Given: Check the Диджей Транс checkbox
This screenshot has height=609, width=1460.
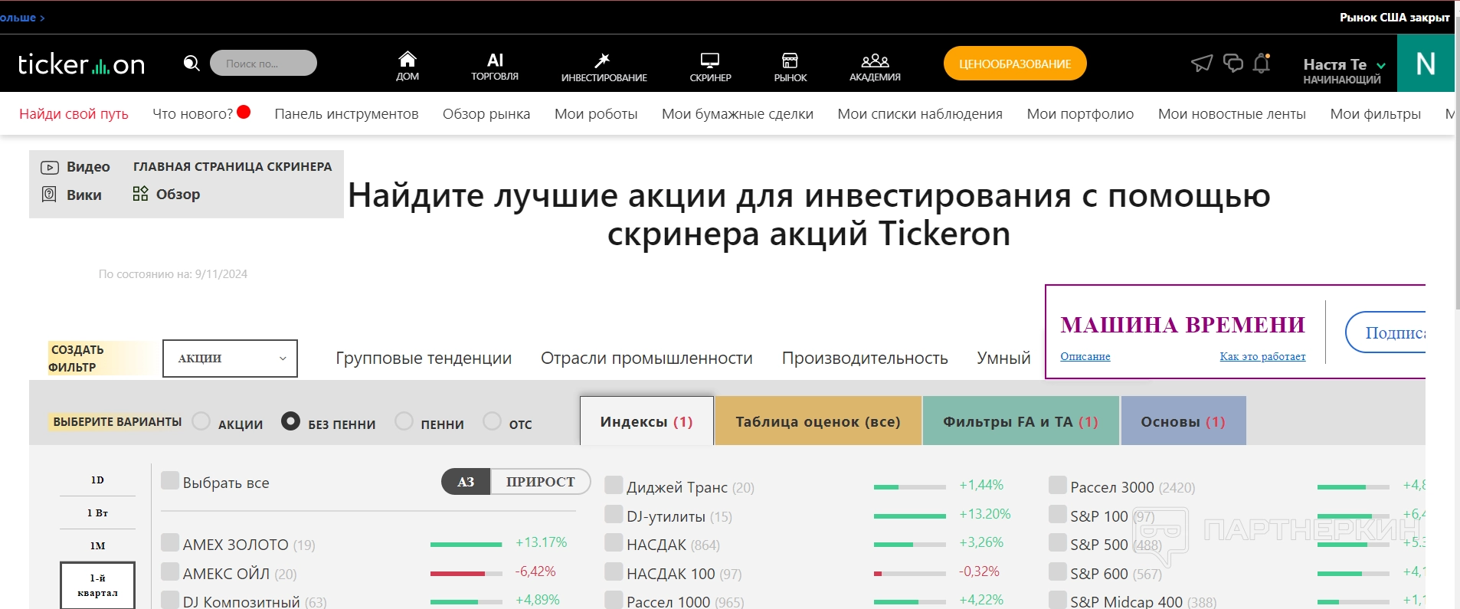Looking at the screenshot, I should tap(614, 485).
